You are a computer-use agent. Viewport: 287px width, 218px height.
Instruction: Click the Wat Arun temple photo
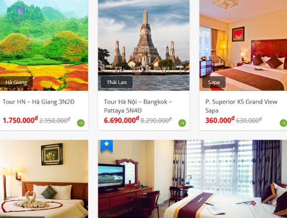click(143, 45)
